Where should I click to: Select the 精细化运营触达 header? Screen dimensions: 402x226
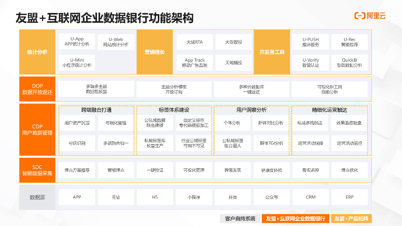pyautogui.click(x=330, y=110)
